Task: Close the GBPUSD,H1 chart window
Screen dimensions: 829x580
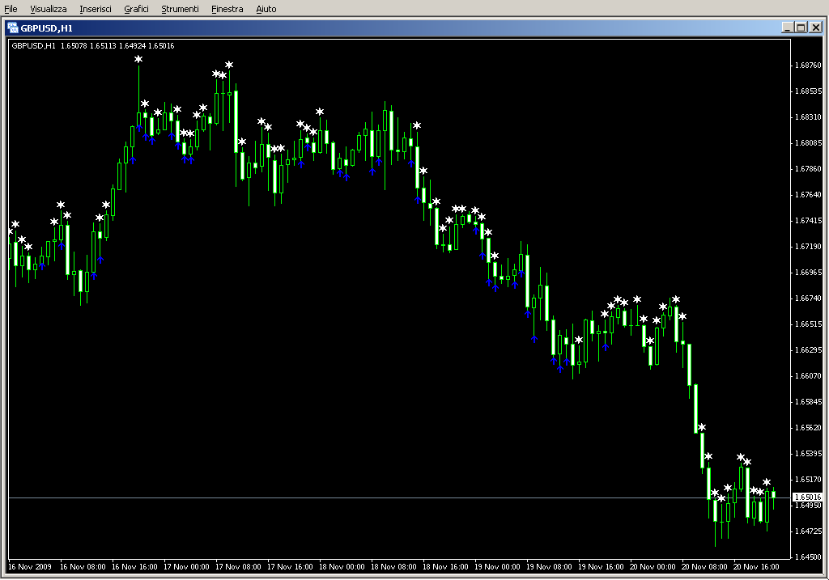Action: [816, 28]
